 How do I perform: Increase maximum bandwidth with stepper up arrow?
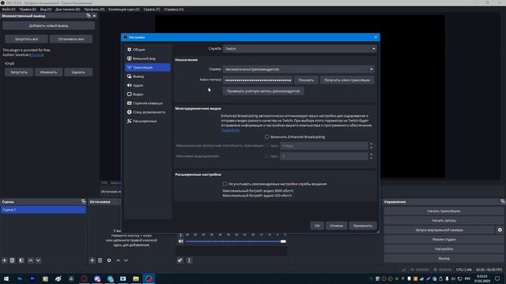click(x=371, y=144)
